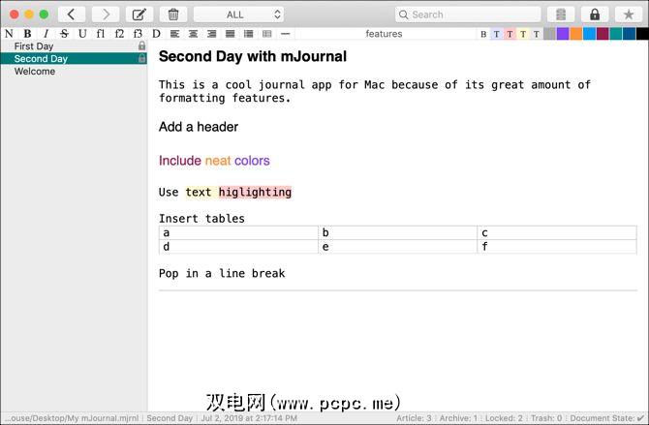Toggle underline formatting with the U button
This screenshot has height=425, width=649.
82,34
